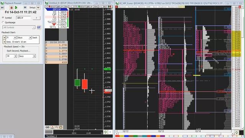This screenshot has width=245, height=138.
Task: Click third icon right of QB in chart toolbar
Action: [x=57, y=127]
